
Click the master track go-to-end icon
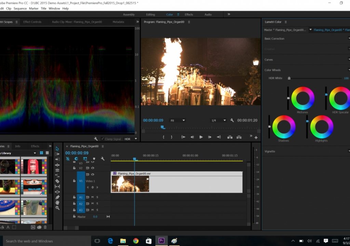108,217
